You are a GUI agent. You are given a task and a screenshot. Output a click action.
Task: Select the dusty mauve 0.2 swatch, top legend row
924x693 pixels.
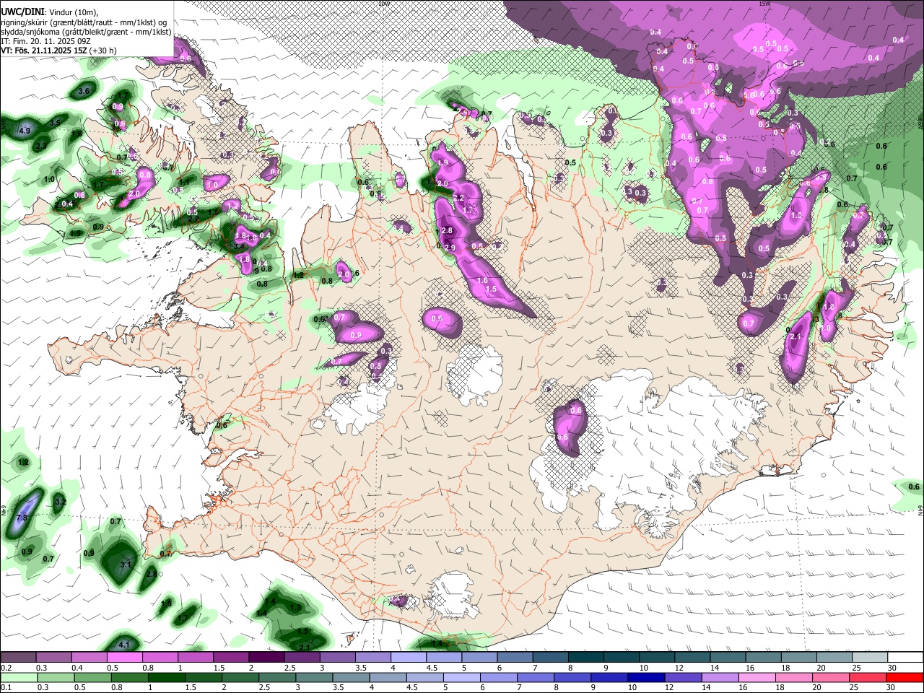18,657
